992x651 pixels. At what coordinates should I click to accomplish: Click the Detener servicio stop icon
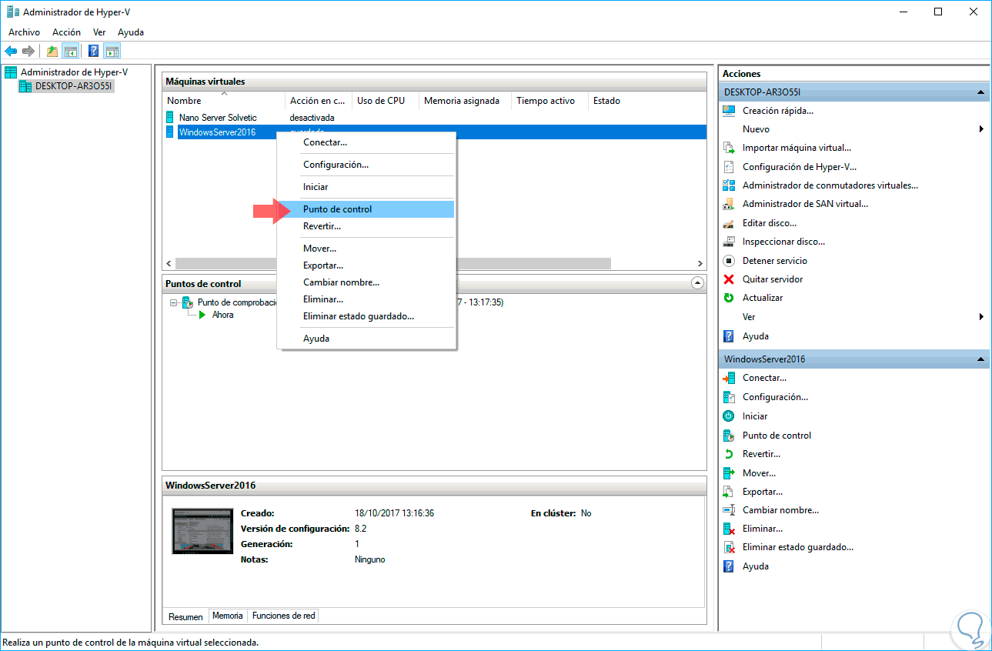(729, 261)
